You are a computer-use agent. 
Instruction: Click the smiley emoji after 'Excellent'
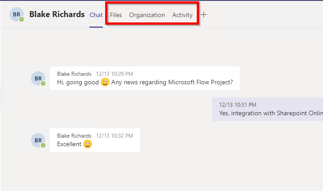(88, 144)
